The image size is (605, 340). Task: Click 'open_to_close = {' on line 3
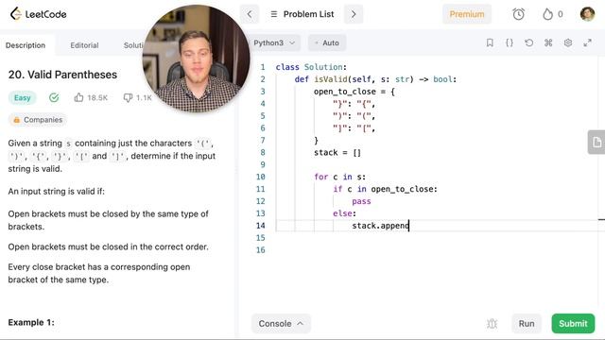pyautogui.click(x=354, y=92)
